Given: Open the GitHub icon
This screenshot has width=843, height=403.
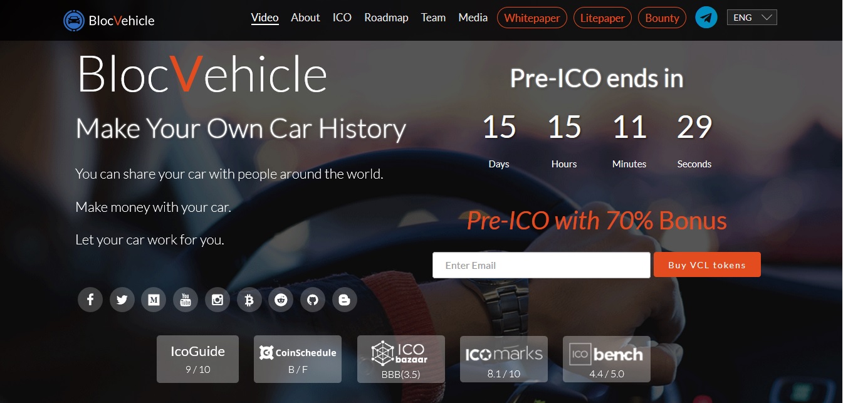Looking at the screenshot, I should coord(313,300).
